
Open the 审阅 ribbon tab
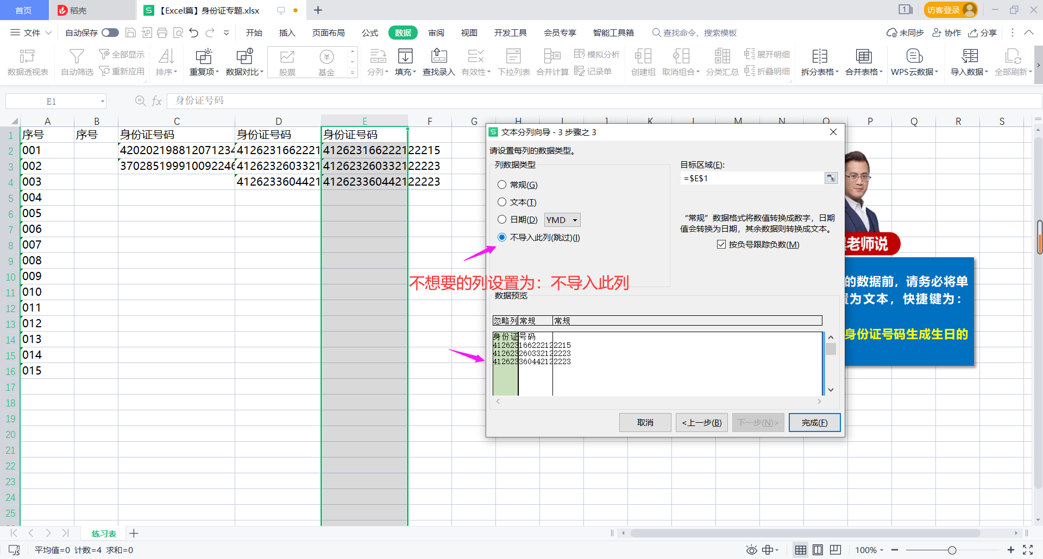point(436,33)
